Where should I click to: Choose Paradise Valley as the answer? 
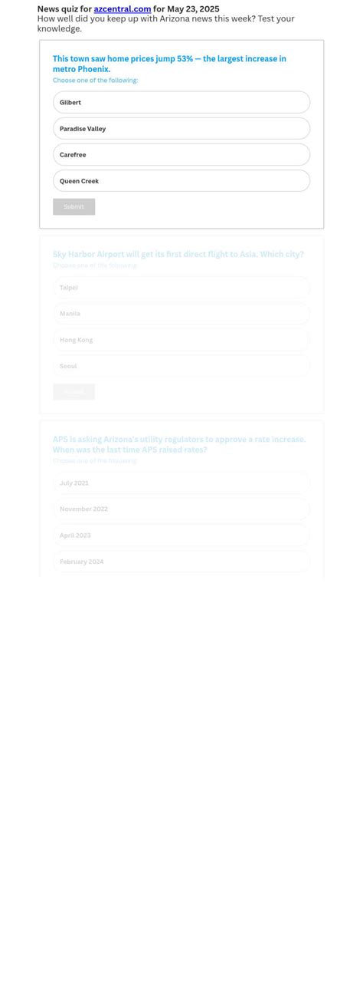point(181,129)
